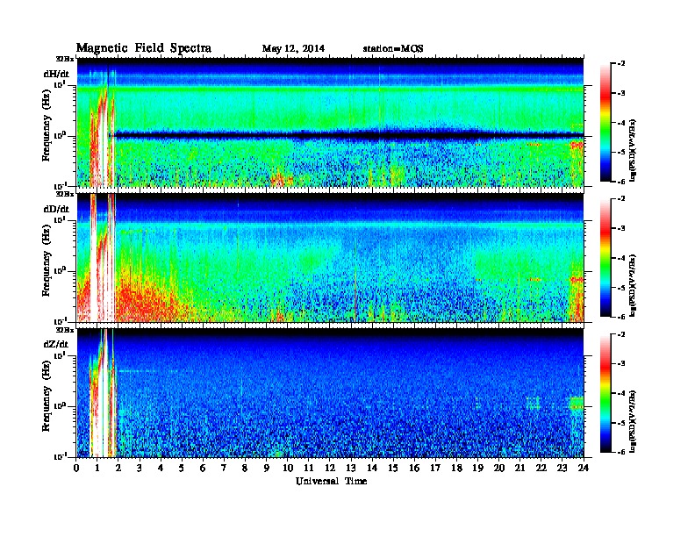
Task: Click hour 17 on the Universal Time axis
Action: [x=436, y=468]
